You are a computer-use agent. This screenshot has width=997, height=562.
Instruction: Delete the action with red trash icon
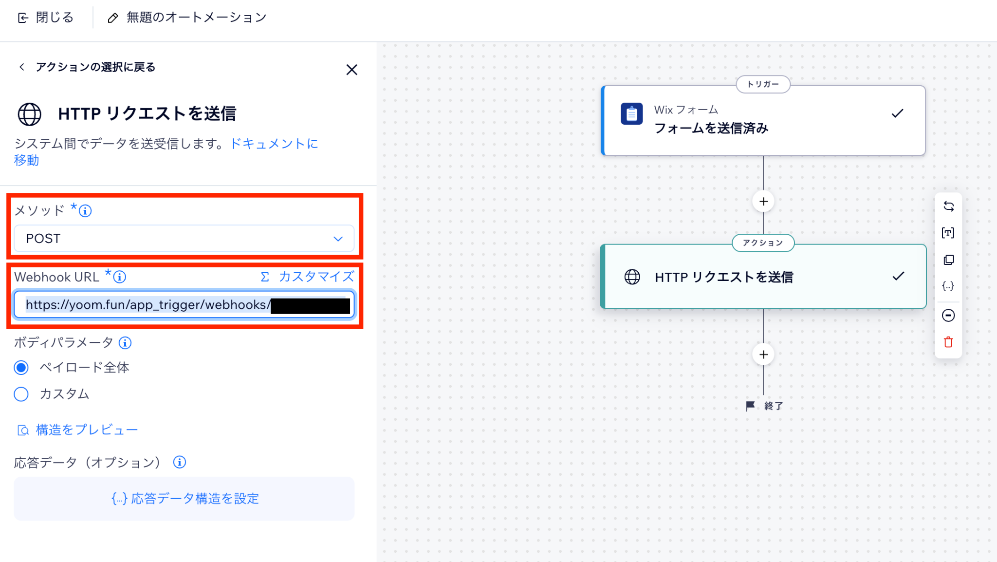948,342
